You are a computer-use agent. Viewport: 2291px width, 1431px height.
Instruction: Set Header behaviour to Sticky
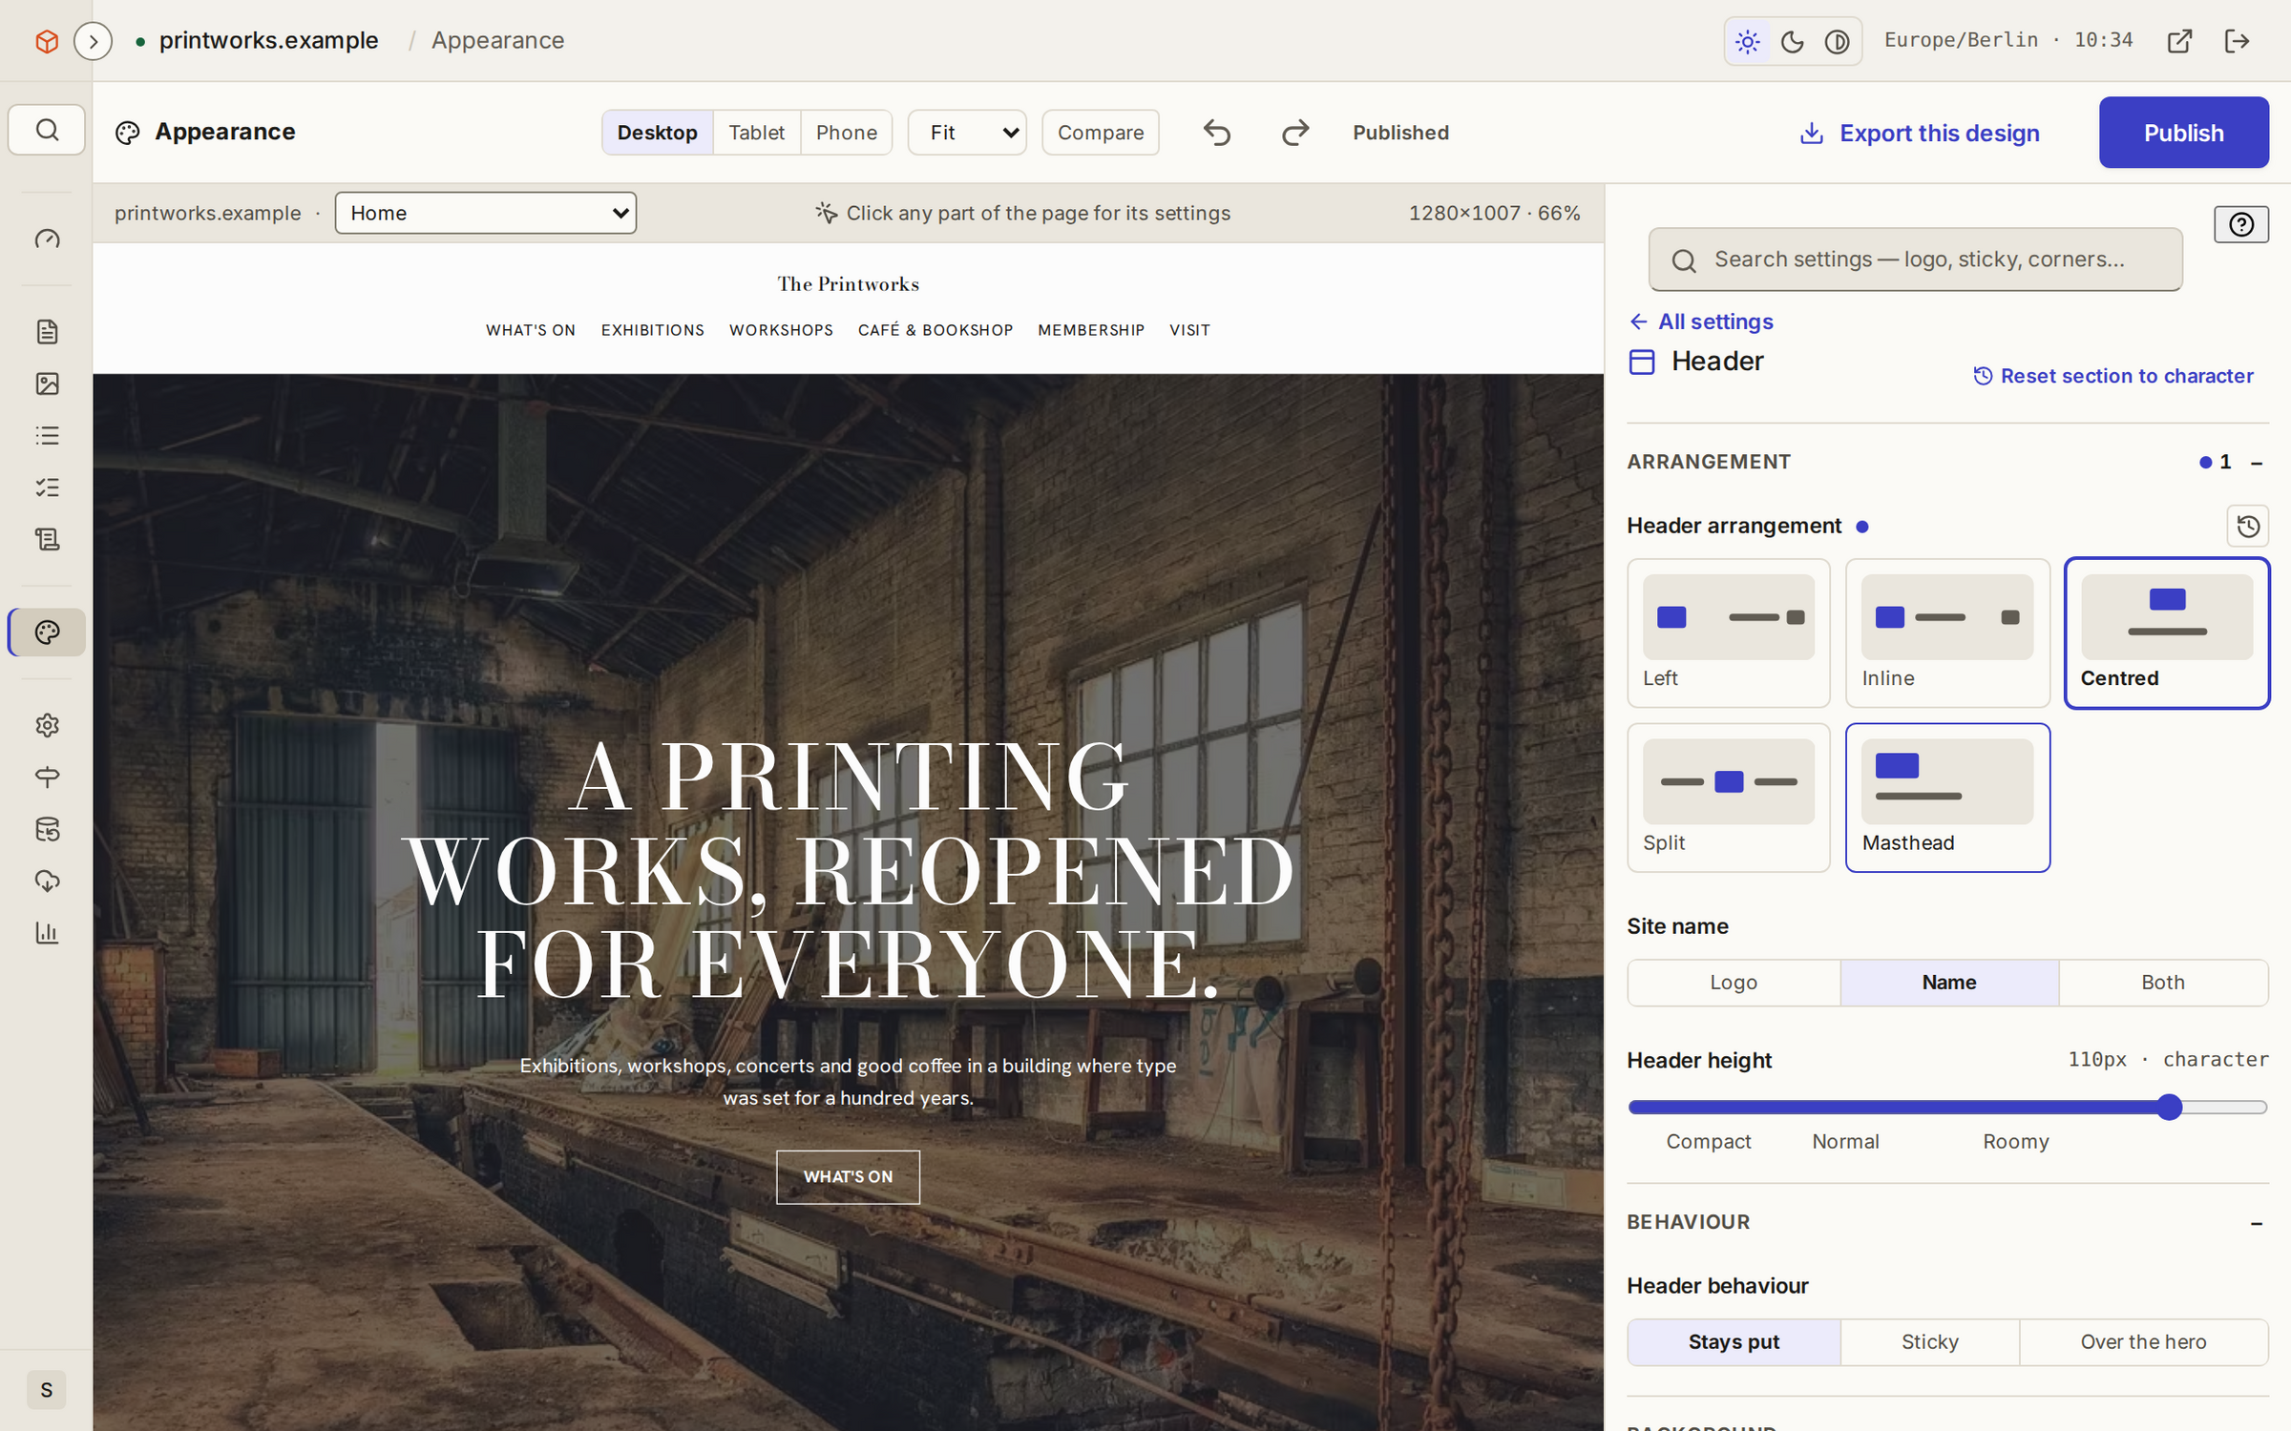point(1930,1342)
